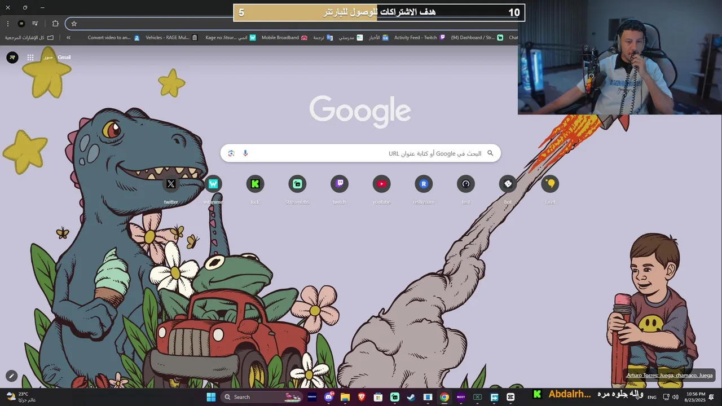The width and height of the screenshot is (722, 406).
Task: Open the Vehicles - RAGE Mul... bookmark
Action: tap(171, 38)
